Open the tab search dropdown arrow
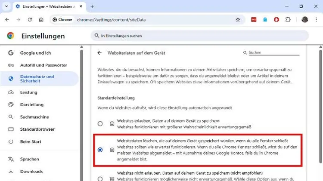This screenshot has height=181, width=323. tap(6, 6)
